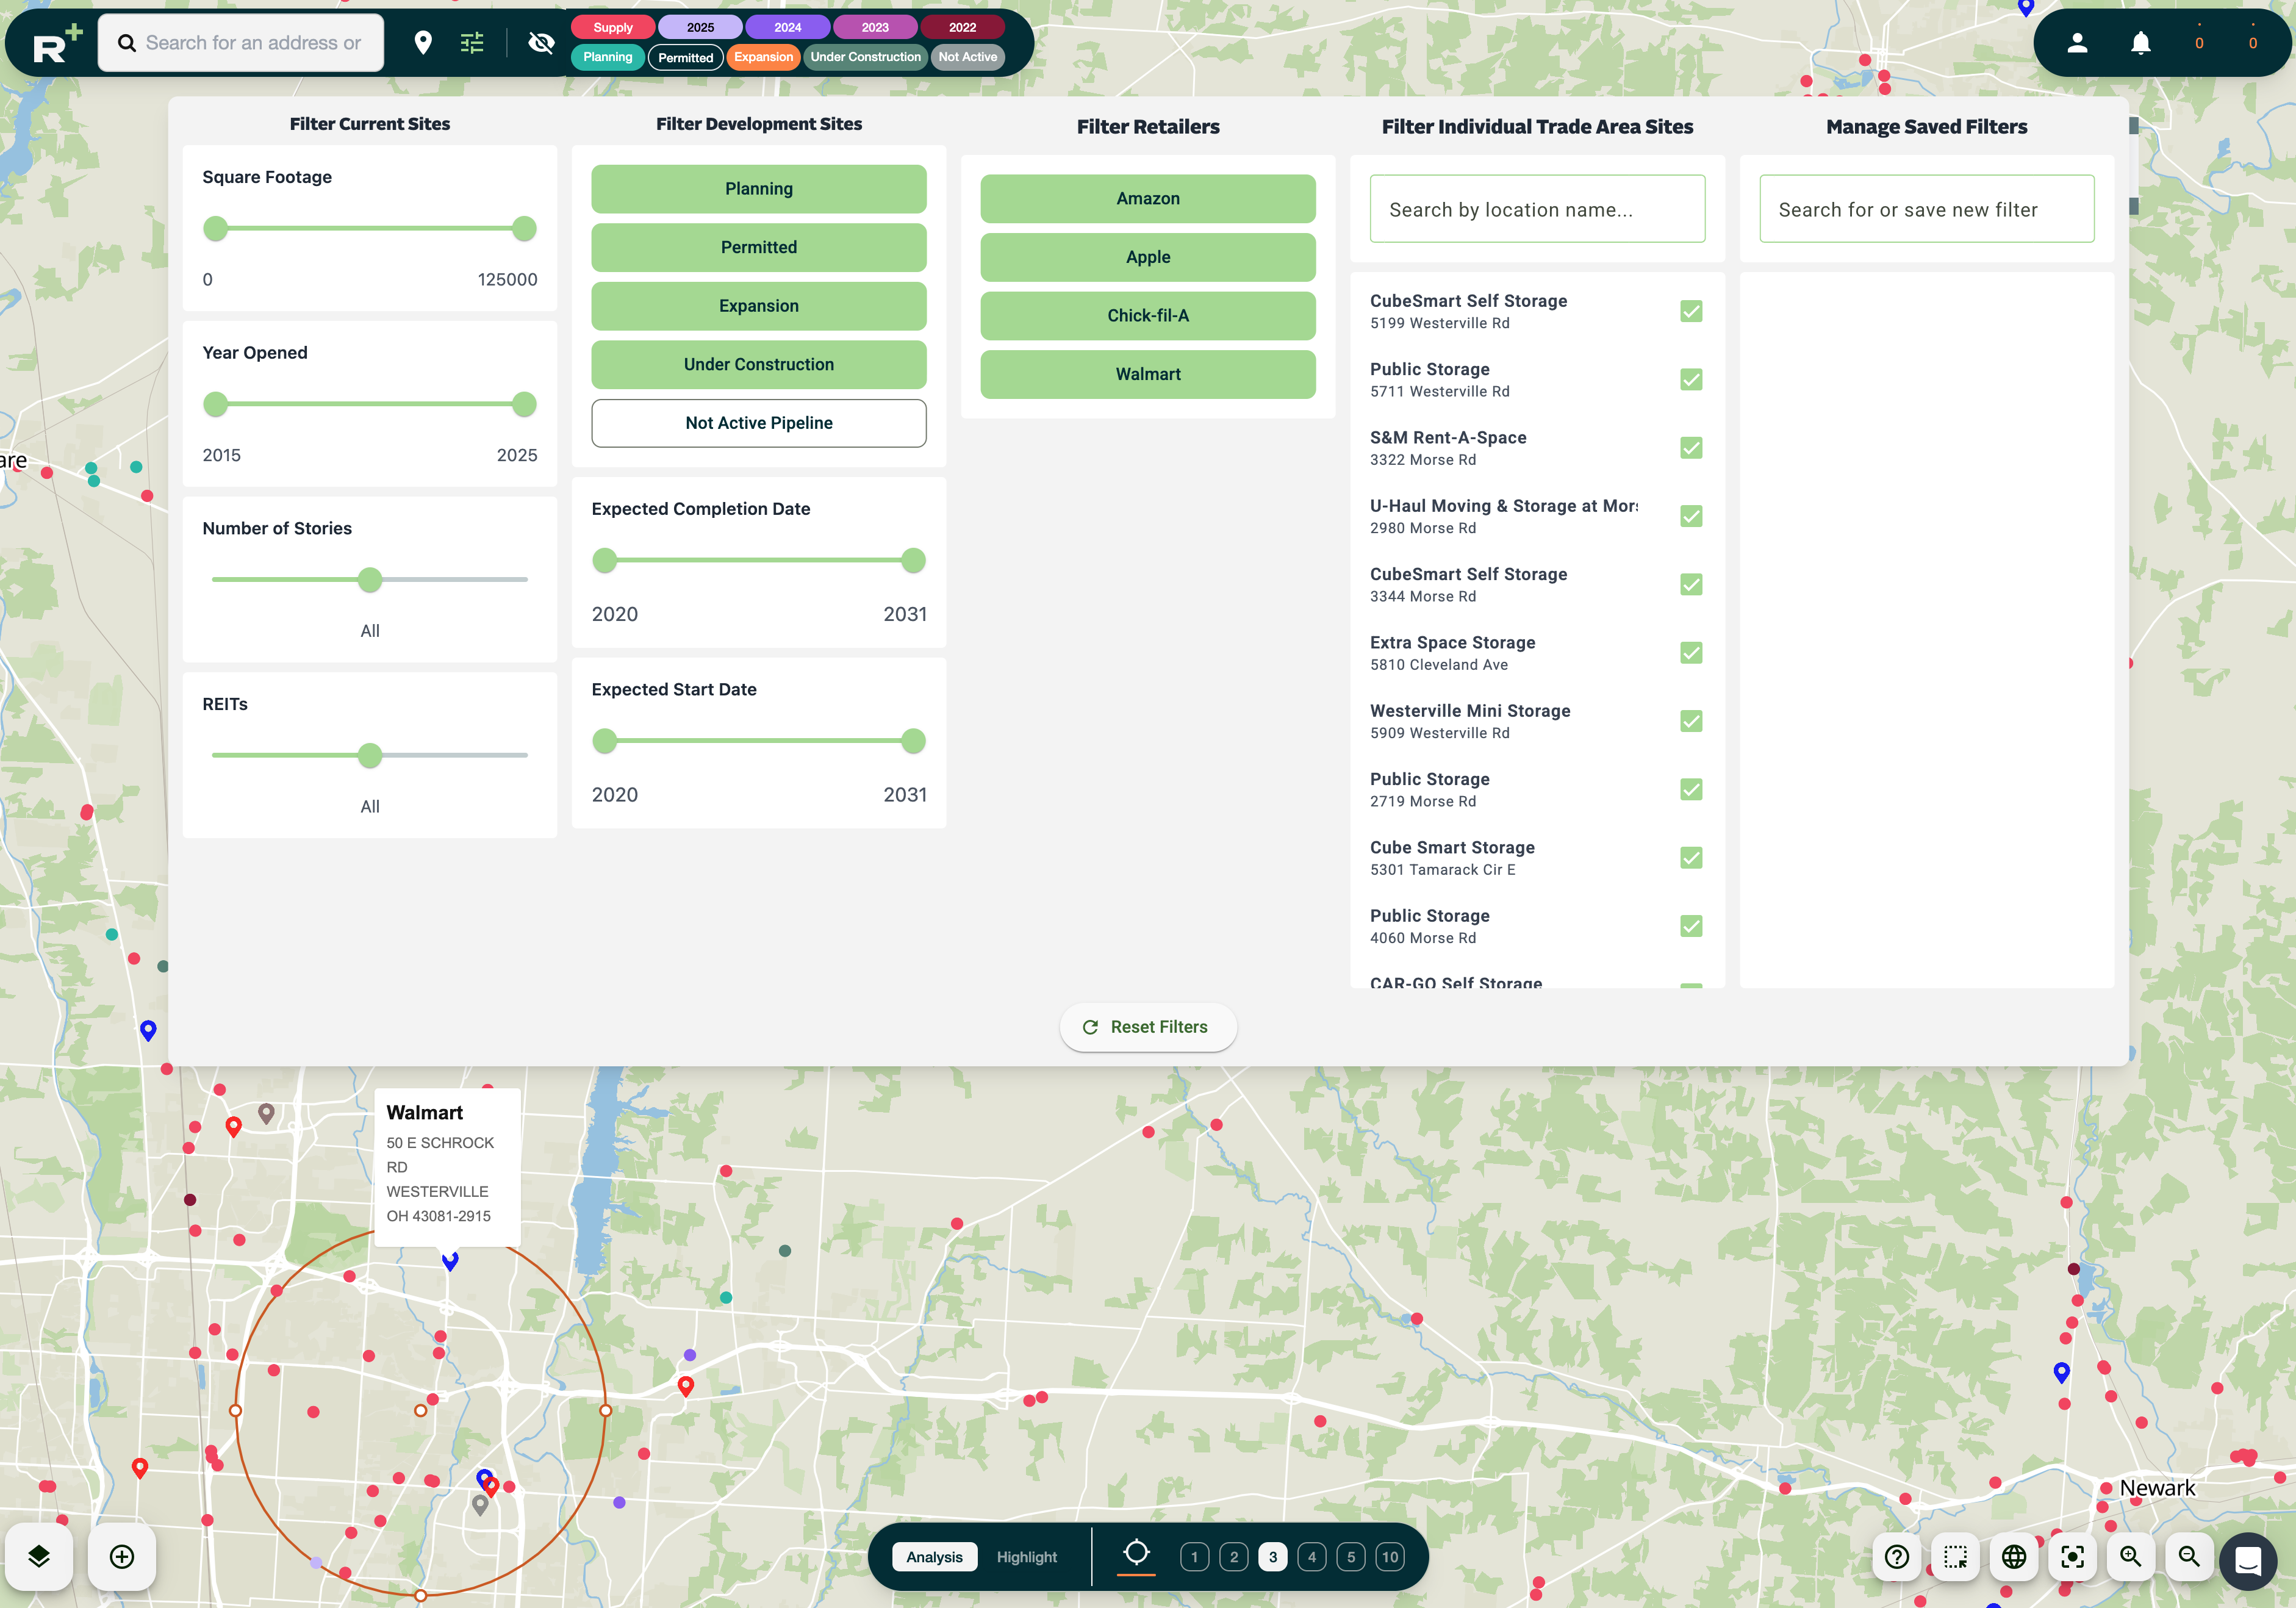
Task: Select the Chick-fil-A retailer filter
Action: point(1147,315)
